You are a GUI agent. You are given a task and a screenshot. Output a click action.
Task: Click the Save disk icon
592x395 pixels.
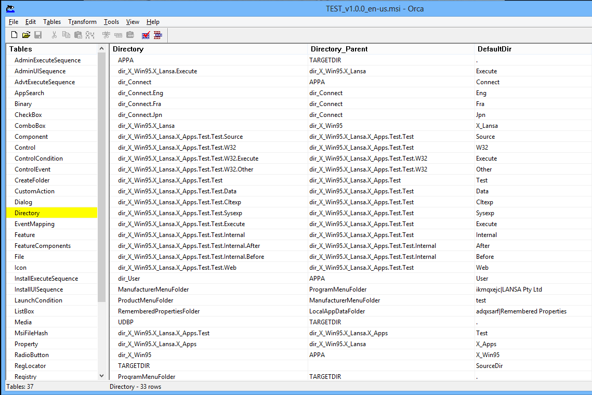38,35
